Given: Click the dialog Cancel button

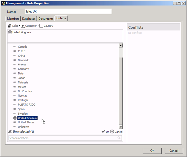Looking at the screenshot, I should (174, 151).
